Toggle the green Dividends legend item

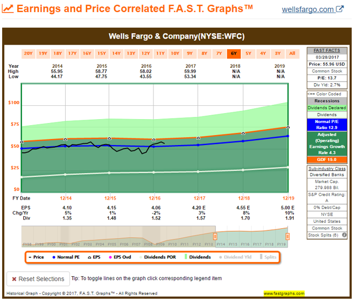point(197,257)
